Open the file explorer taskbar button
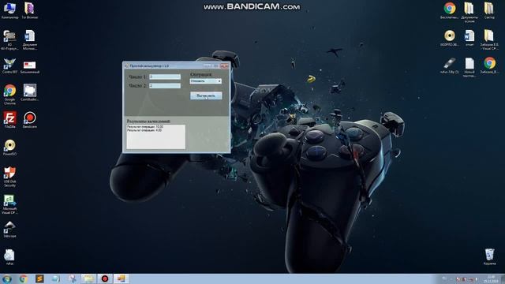Image resolution: width=505 pixels, height=284 pixels. coord(88,278)
